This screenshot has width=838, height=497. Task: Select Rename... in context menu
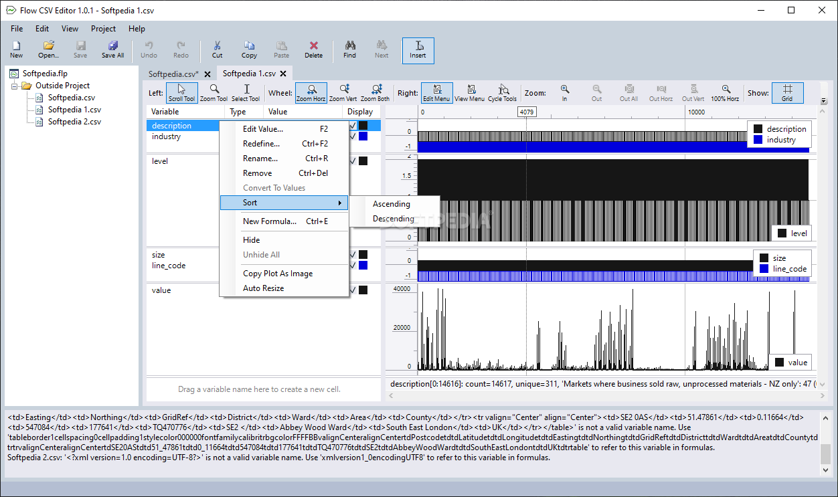pos(284,159)
